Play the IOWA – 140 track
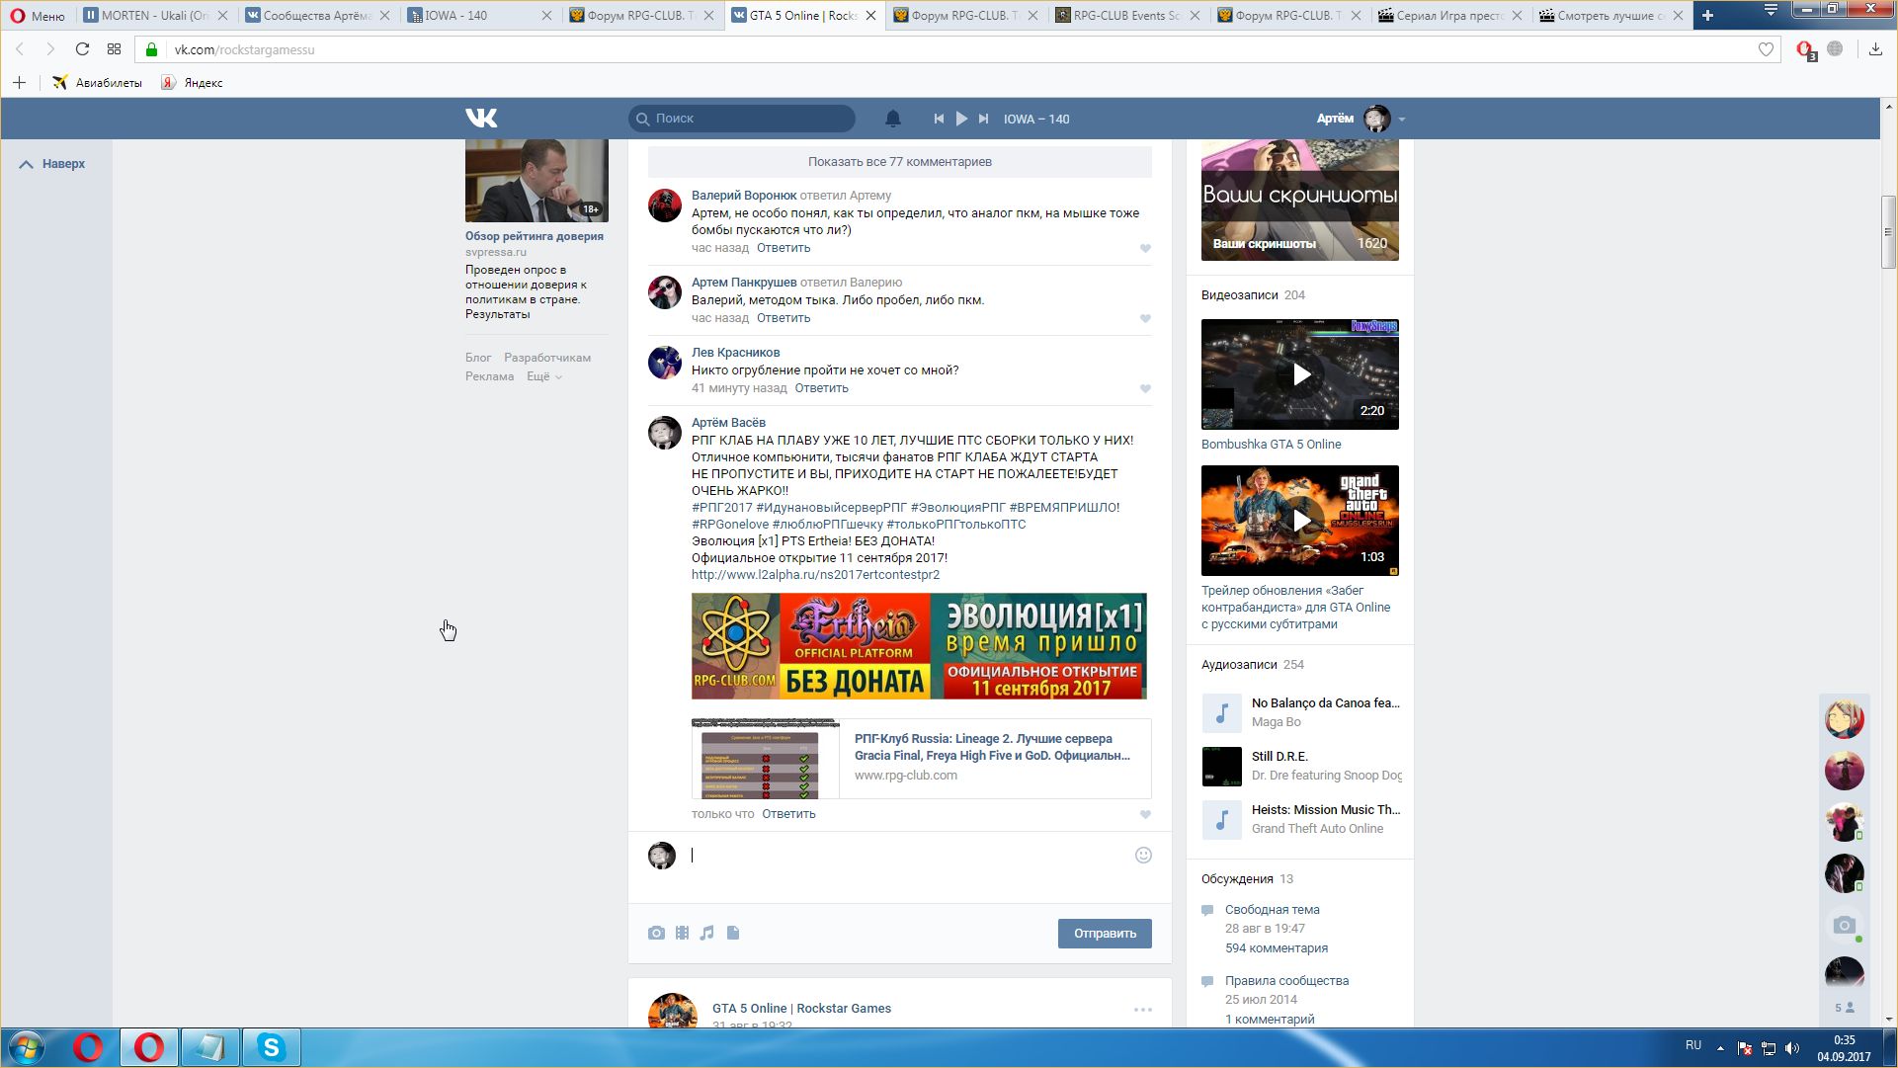Viewport: 1898px width, 1068px height. (x=961, y=119)
